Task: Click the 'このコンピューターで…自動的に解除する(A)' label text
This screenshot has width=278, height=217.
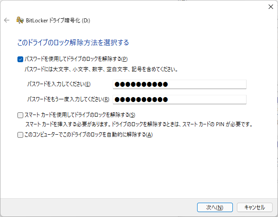Action: click(x=88, y=135)
